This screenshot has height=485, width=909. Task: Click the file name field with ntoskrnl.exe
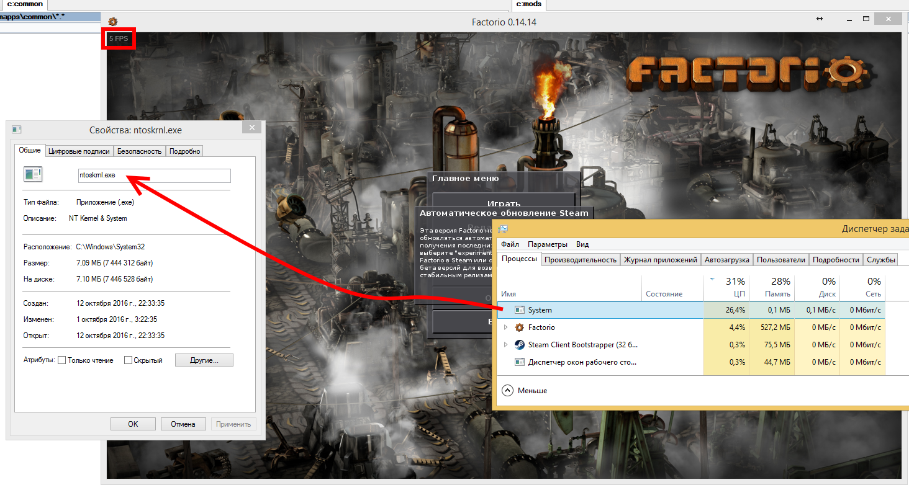click(x=154, y=176)
